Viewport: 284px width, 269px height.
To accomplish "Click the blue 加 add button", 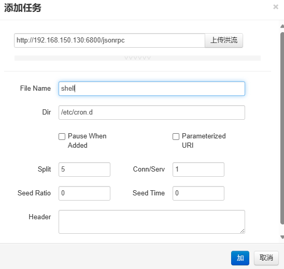I will (240, 258).
